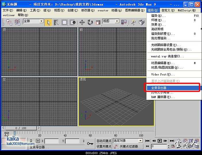This screenshot has height=155, width=202.
Task: Choose 环境(E)... menu entry
Action: click(x=174, y=20)
